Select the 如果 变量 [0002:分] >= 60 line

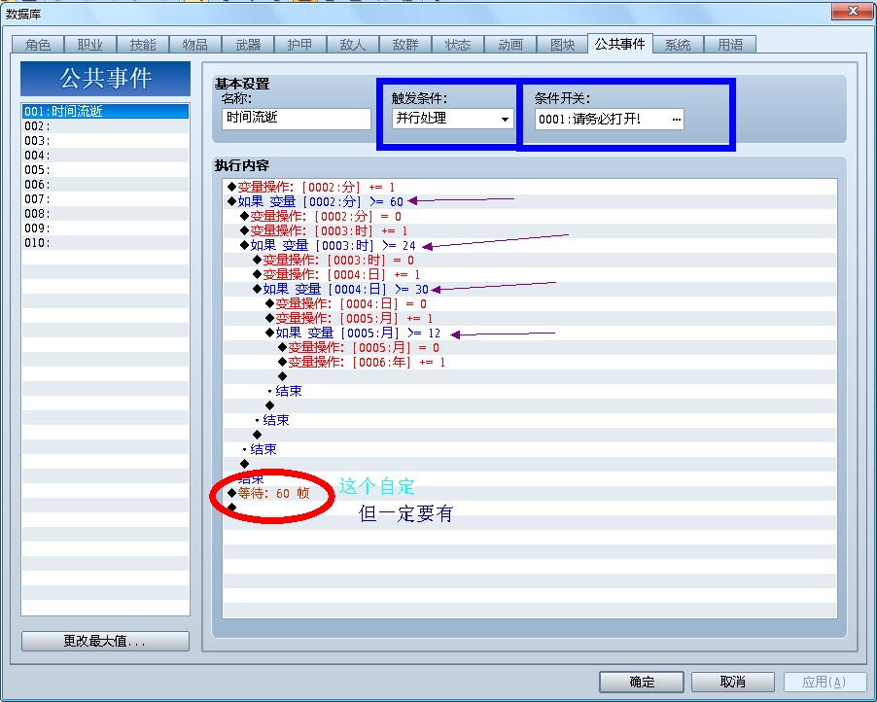point(530,201)
